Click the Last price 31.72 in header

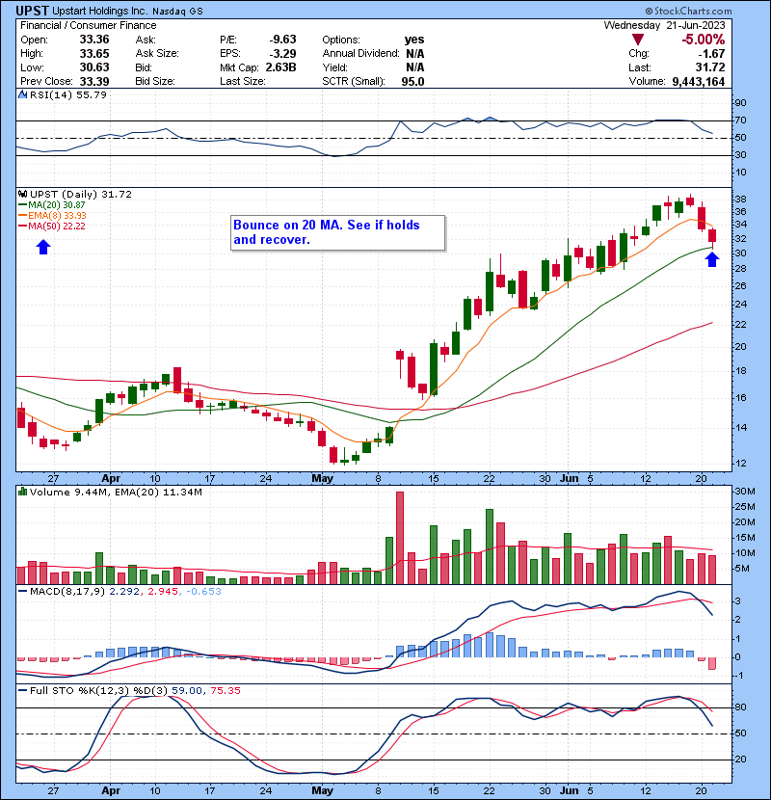point(709,67)
